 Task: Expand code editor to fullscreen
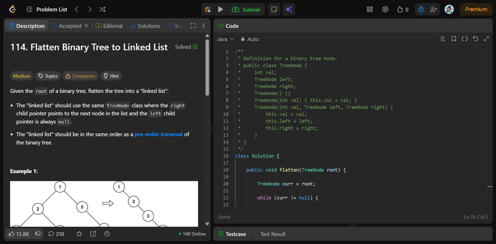[x=486, y=39]
